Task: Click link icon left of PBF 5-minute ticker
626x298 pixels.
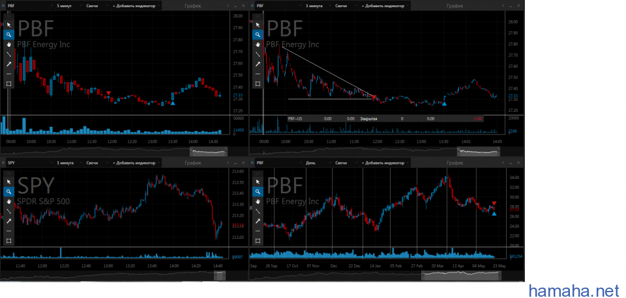Action: [x=4, y=6]
